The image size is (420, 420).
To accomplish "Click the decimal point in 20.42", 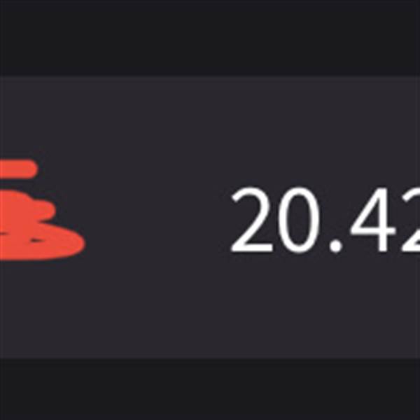I will (x=336, y=246).
